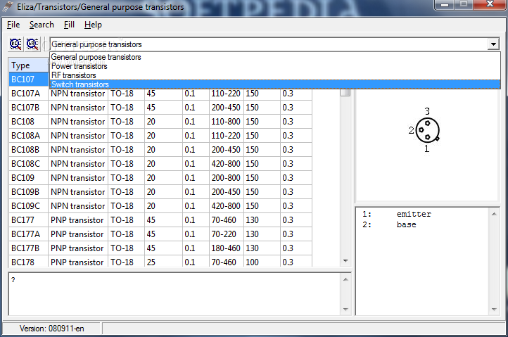The height and width of the screenshot is (337, 508).
Task: Click the category combo box dropdown arrow
Action: tap(493, 44)
